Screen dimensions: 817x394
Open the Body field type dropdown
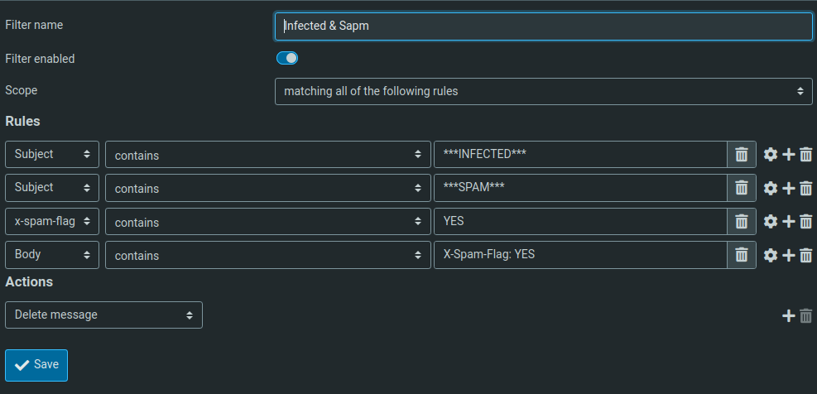[52, 256]
